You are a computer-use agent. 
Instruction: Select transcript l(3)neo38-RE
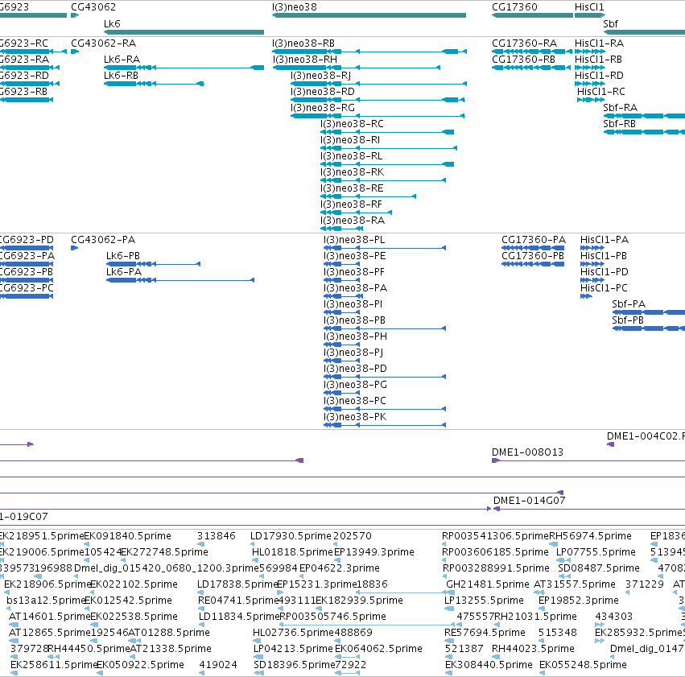[x=352, y=188]
